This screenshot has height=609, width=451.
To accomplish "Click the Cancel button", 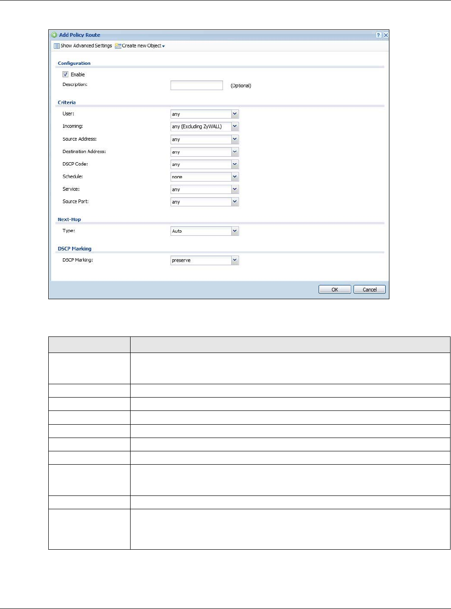I will click(x=370, y=290).
